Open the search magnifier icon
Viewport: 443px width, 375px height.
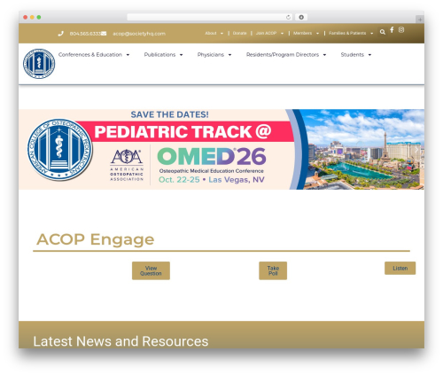point(383,32)
